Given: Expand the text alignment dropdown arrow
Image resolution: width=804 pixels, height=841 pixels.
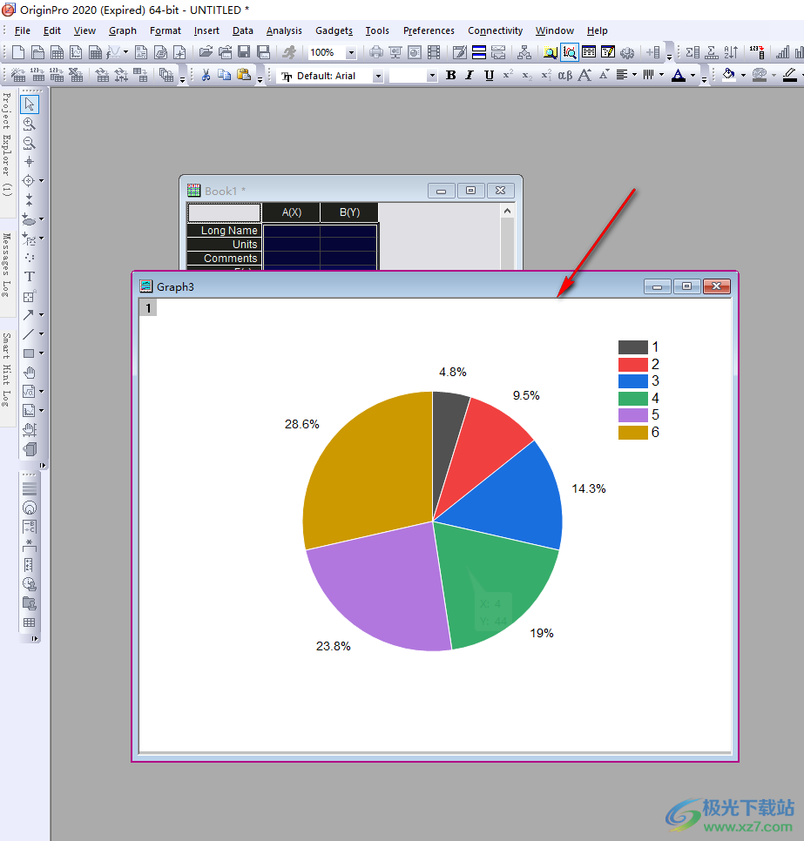Looking at the screenshot, I should pos(634,75).
